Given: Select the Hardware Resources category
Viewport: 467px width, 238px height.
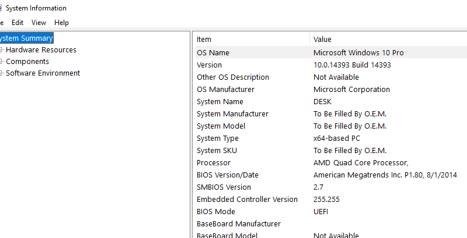Looking at the screenshot, I should tap(41, 49).
